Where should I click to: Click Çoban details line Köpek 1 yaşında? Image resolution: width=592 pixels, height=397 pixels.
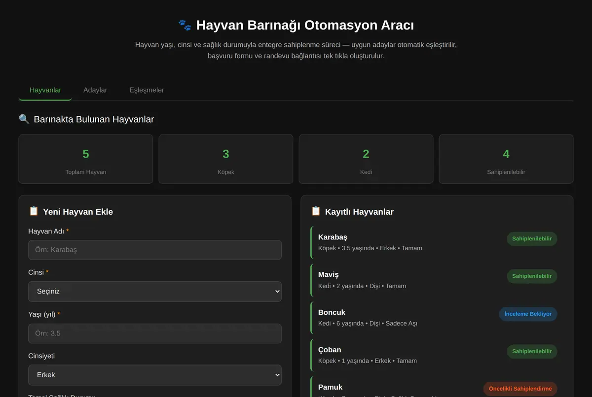[x=368, y=361]
